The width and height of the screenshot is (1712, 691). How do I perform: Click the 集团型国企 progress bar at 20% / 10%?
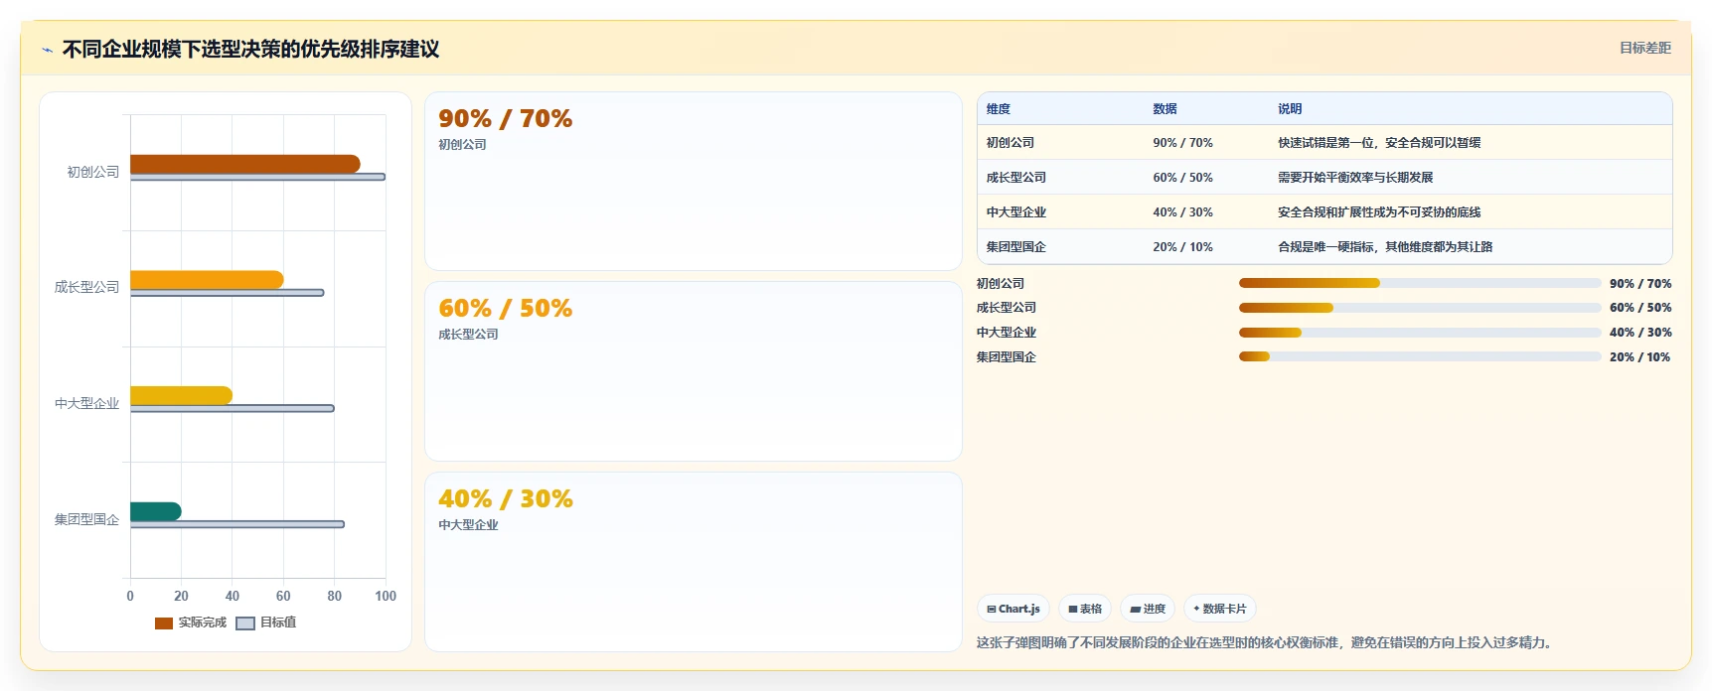coord(1420,356)
